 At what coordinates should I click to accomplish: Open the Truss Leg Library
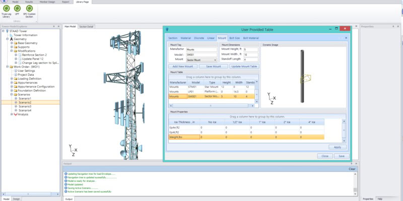pos(6,9)
